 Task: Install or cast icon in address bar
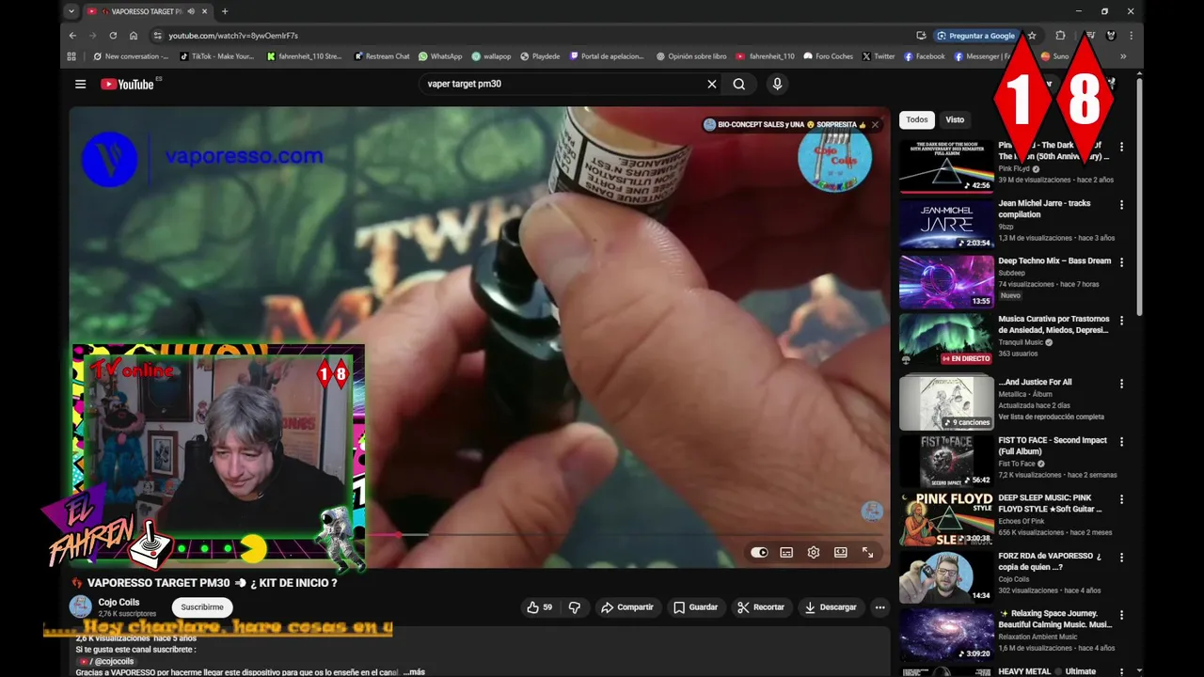(x=921, y=36)
